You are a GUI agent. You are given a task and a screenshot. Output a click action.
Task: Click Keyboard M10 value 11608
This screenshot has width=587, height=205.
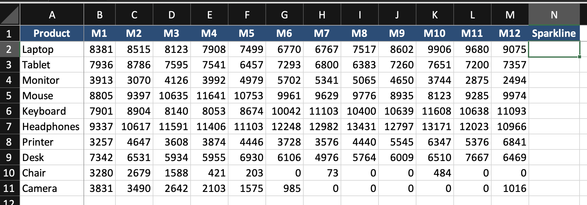pos(435,111)
